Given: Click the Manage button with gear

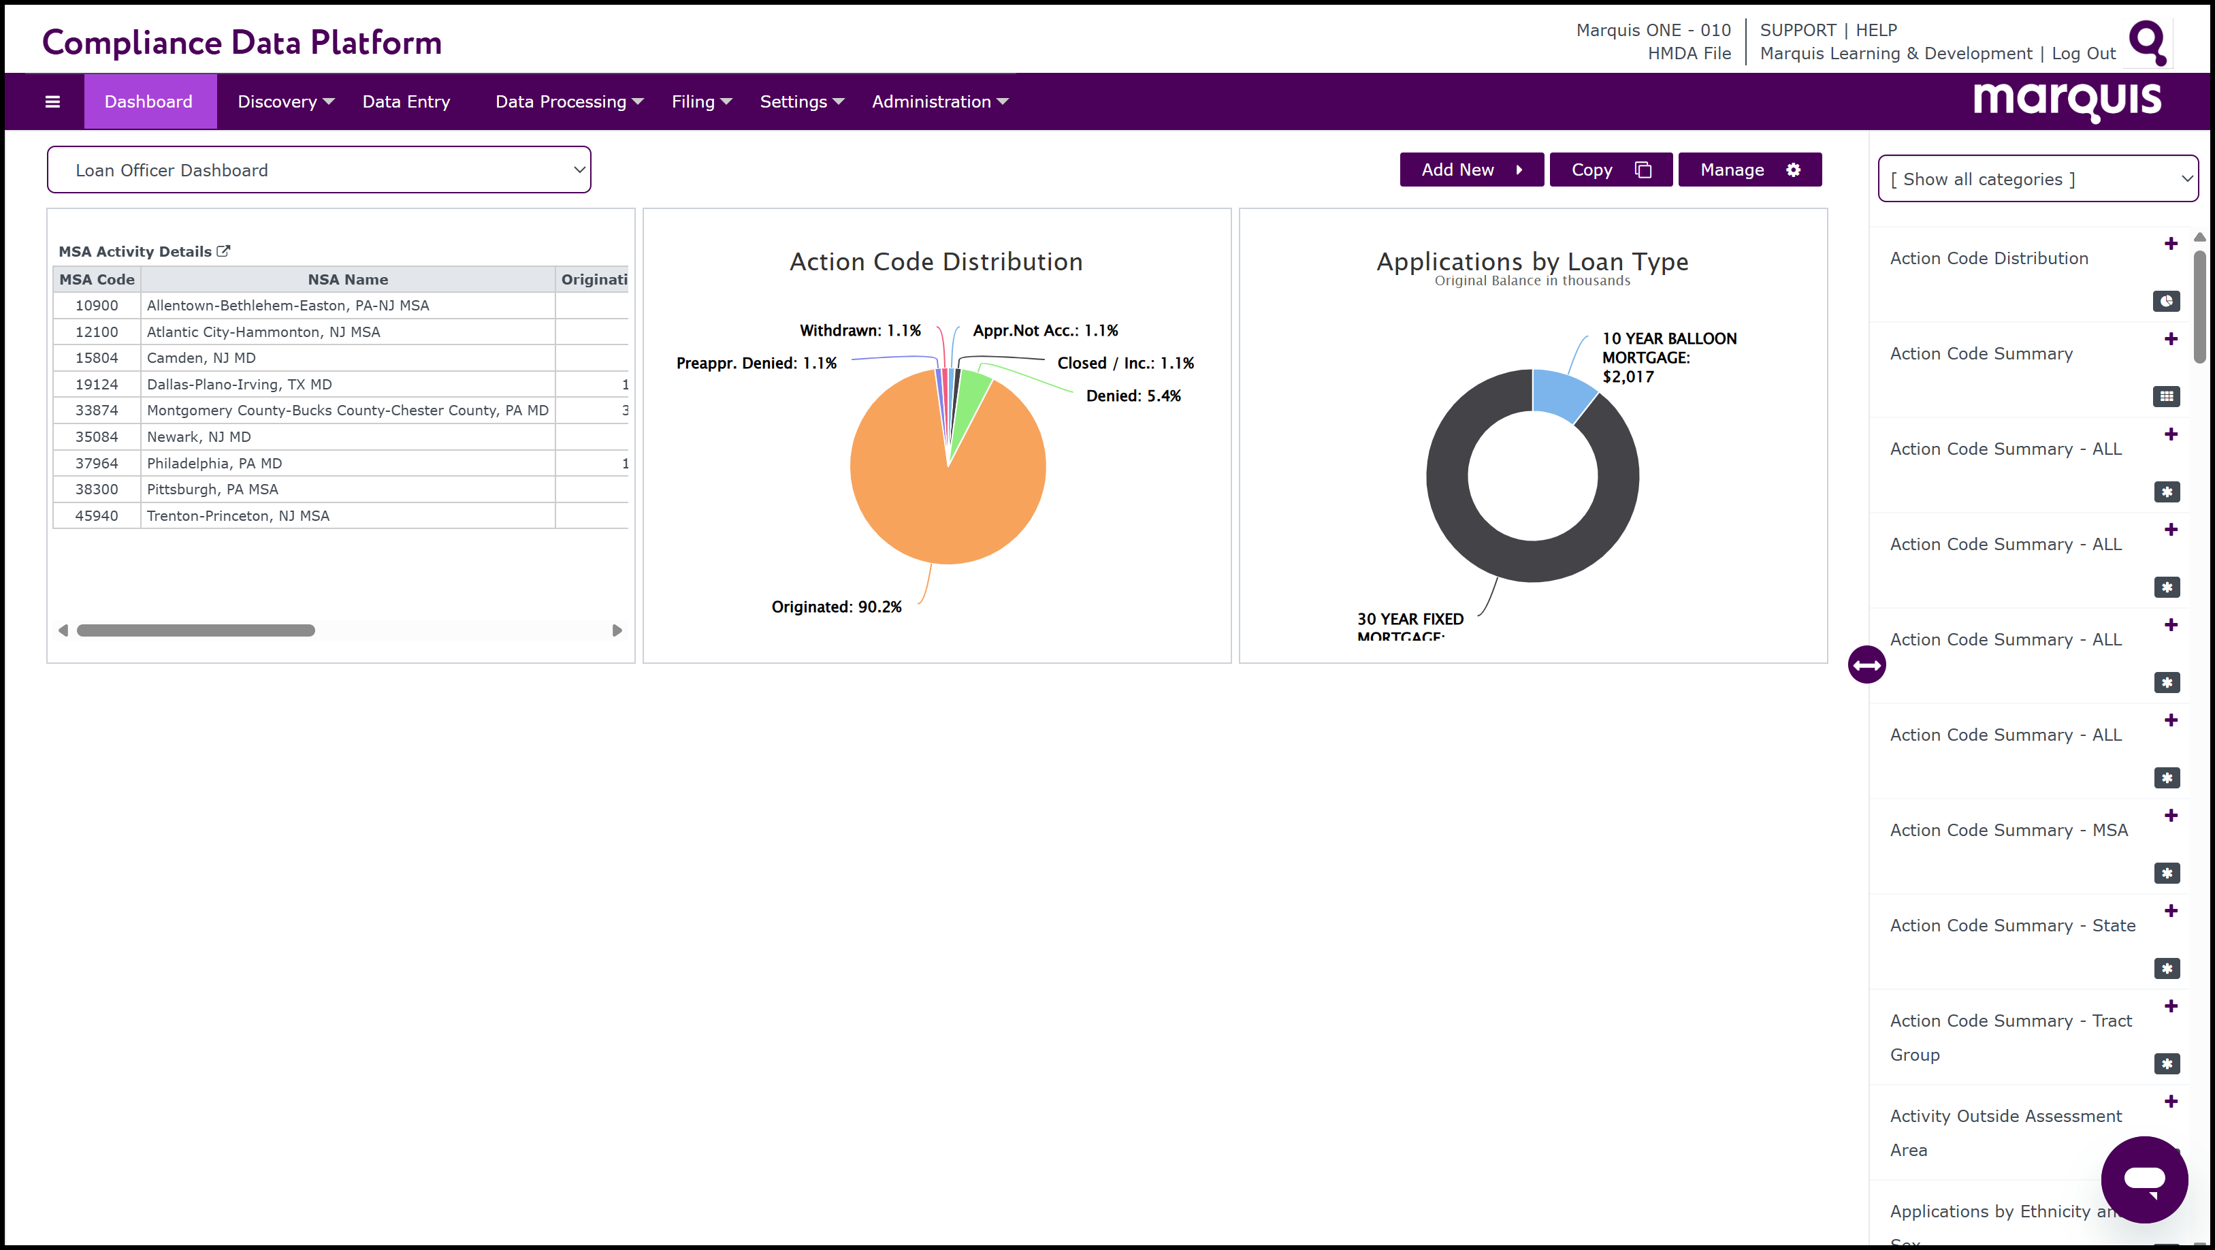Looking at the screenshot, I should point(1748,170).
